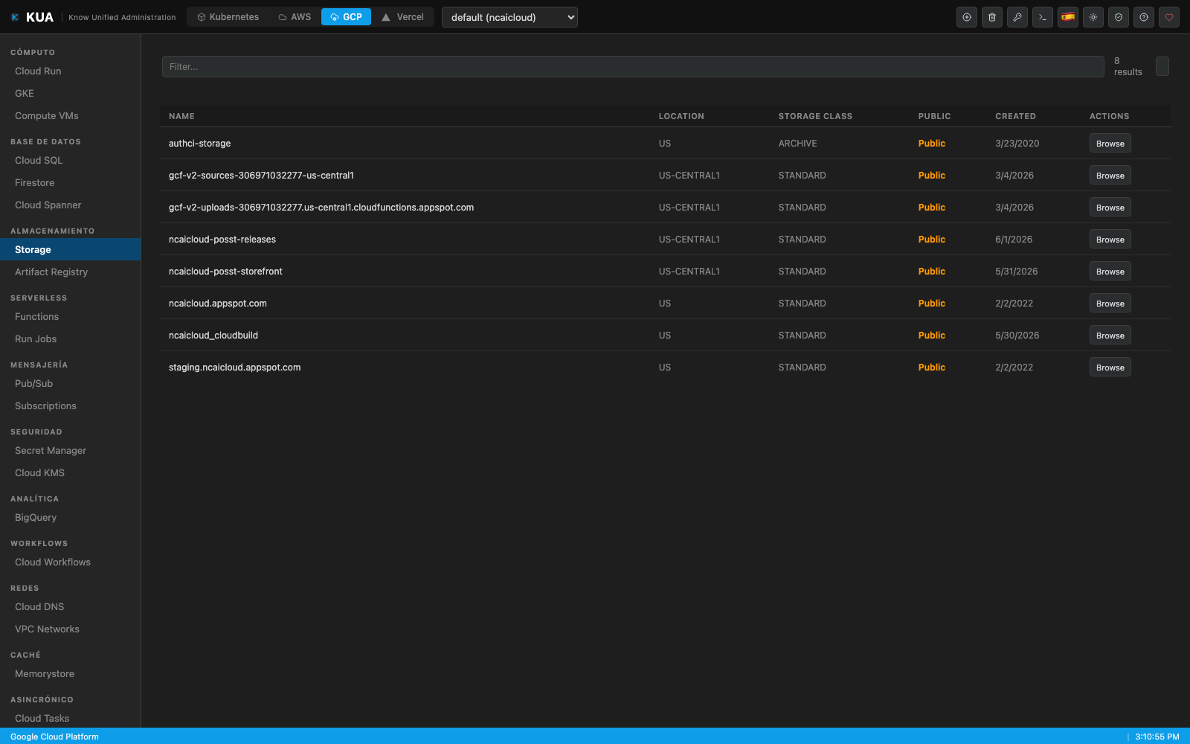1190x744 pixels.
Task: Open Pub/Sub in sidebar
Action: click(70, 384)
